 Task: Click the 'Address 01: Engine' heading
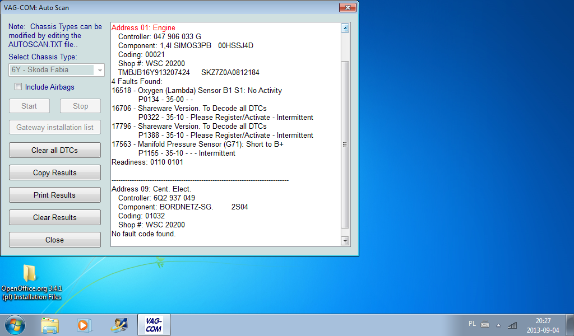[143, 28]
